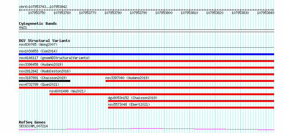Screen dimensions: 283x133
Task: Click nsv3397040 (Audano2019) label
Action: click(x=127, y=78)
